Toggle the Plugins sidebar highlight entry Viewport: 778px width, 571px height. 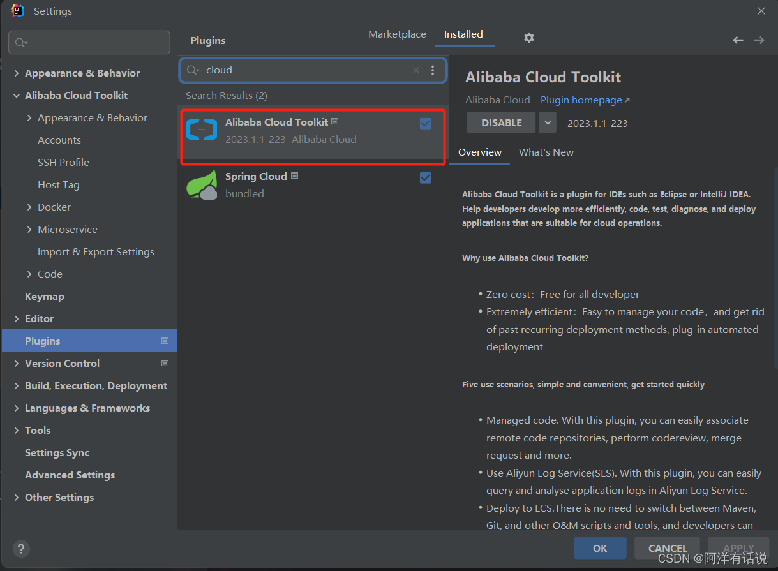tap(42, 341)
